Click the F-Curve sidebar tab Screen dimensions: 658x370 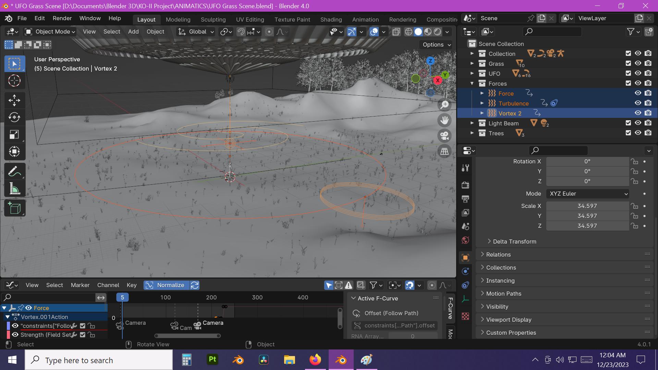coord(450,308)
